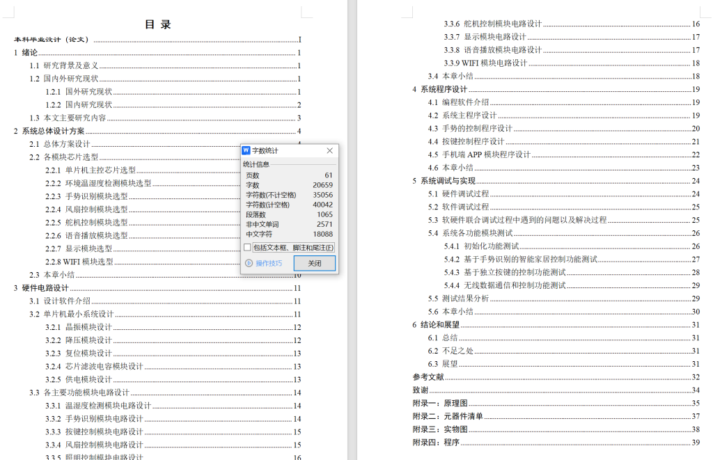Close the 字数统计 dialog with the X

(329, 150)
